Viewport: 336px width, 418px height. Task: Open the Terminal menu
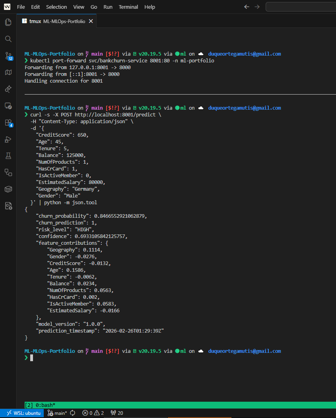[128, 7]
